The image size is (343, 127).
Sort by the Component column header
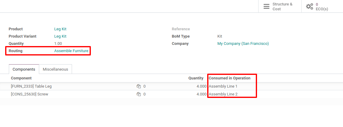(21, 78)
